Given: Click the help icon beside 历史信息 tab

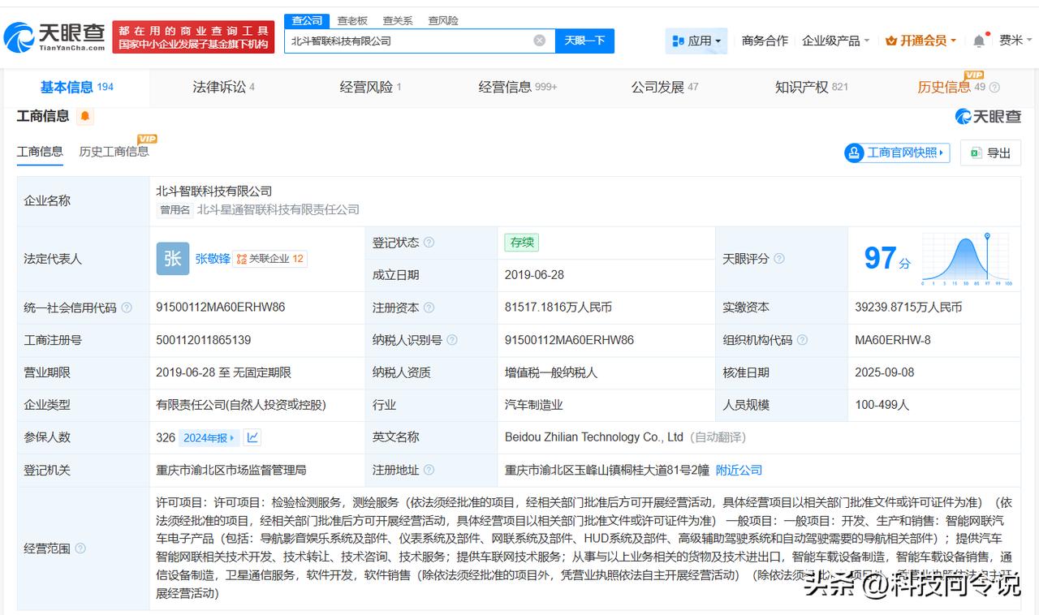Looking at the screenshot, I should 994,88.
